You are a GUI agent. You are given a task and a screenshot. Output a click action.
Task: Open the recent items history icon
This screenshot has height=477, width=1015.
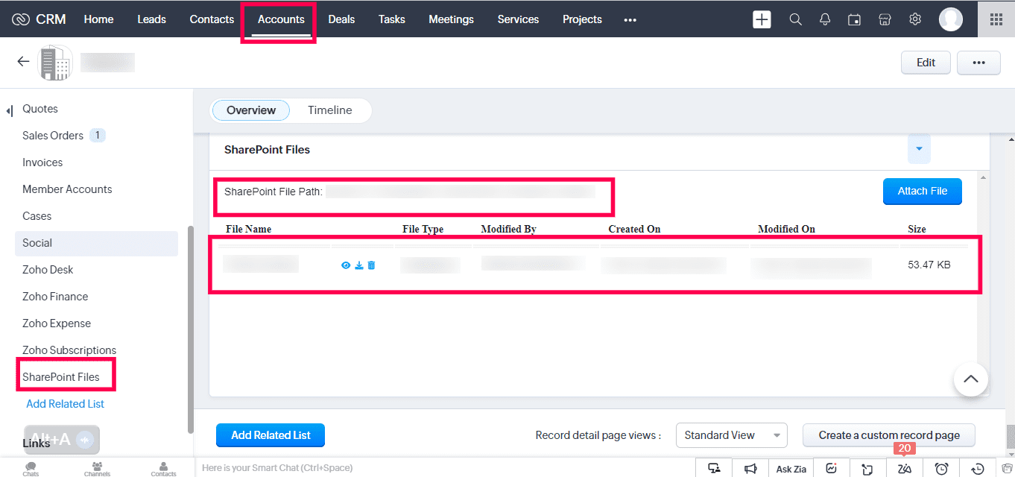pos(978,468)
